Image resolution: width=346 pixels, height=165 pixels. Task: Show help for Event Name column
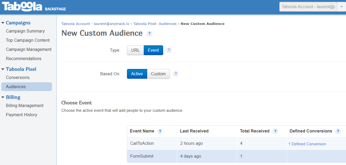pyautogui.click(x=160, y=131)
